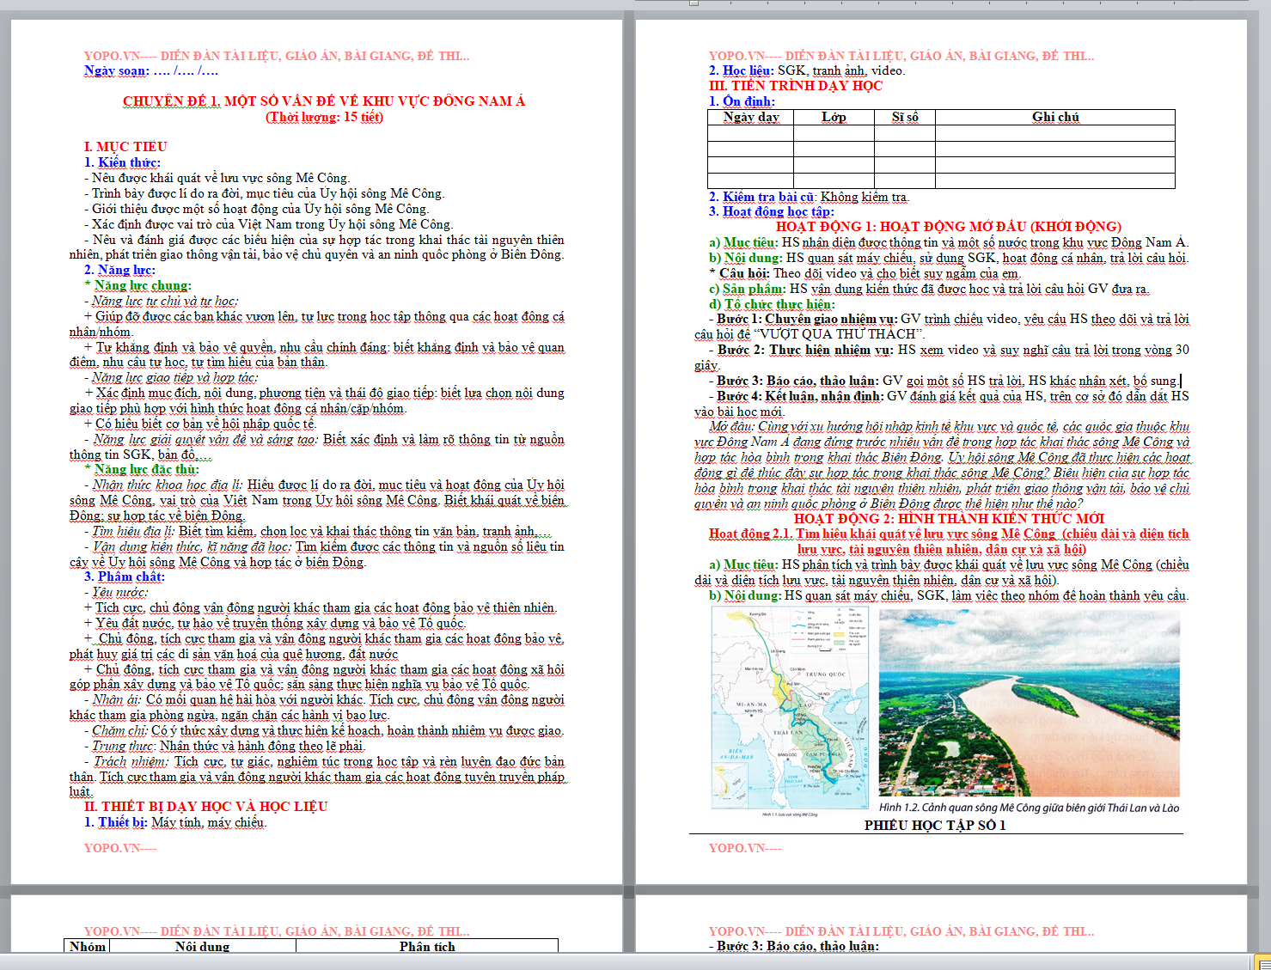Click the YOPO.VN footer on right page
The height and width of the screenshot is (970, 1271).
(745, 848)
